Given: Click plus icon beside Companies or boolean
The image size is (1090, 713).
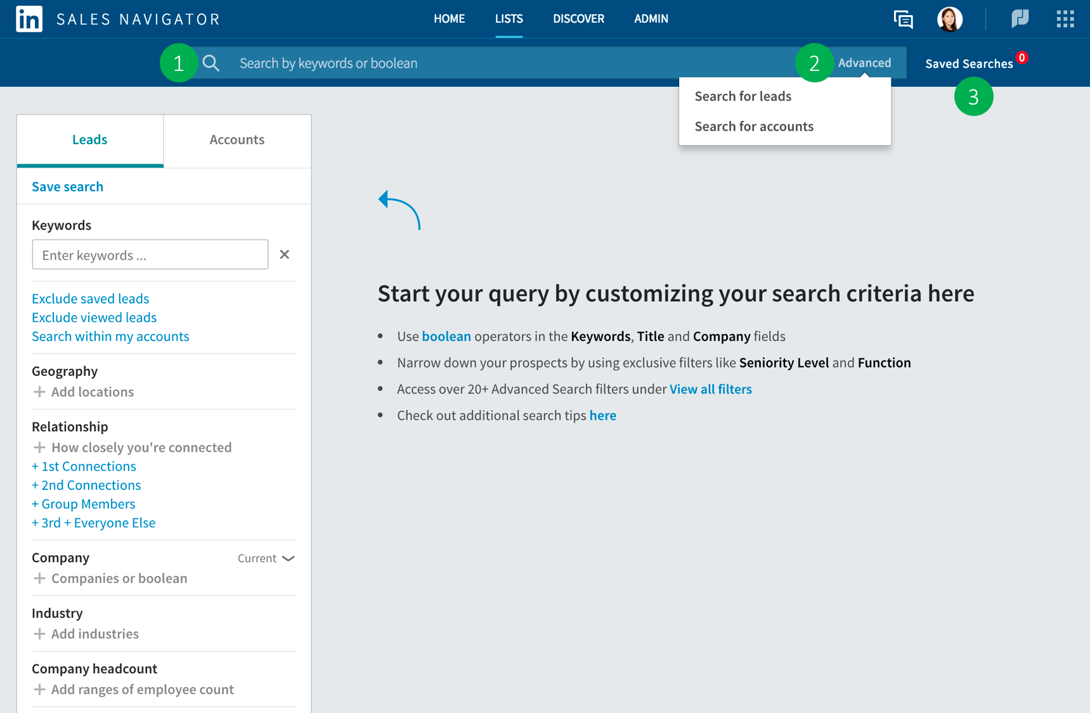Looking at the screenshot, I should pos(39,578).
